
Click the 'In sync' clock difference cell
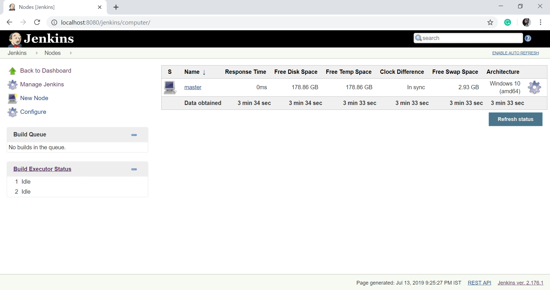click(416, 87)
